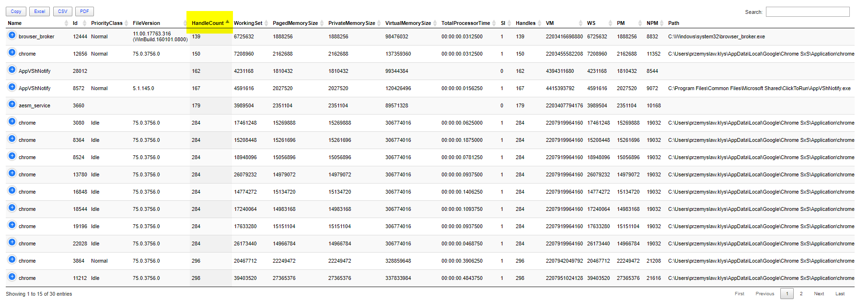Click plus icon for chrome Id 12656
Screen dimensions: 857x301
(x=12, y=52)
